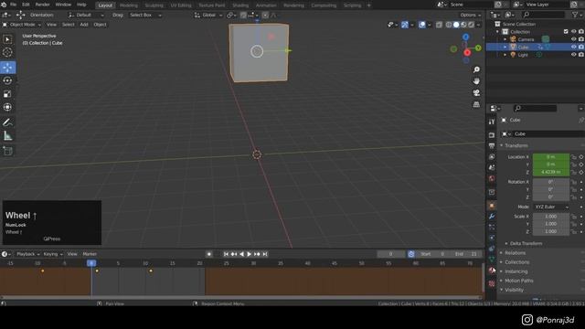The image size is (585, 329).
Task: Expand the Camera item in outliner
Action: 505,39
